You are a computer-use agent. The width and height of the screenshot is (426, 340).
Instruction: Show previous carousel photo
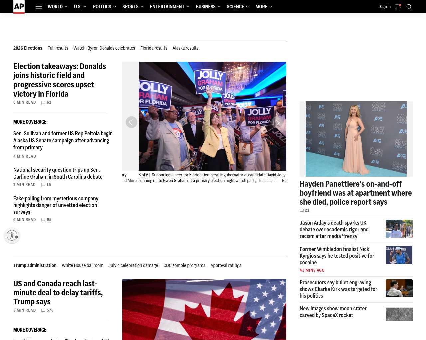pyautogui.click(x=131, y=122)
